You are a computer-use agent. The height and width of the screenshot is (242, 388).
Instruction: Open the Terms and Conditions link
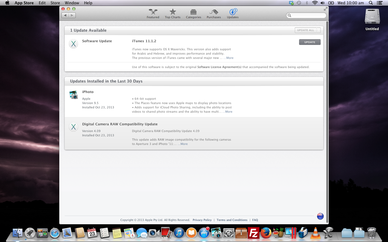(232, 220)
